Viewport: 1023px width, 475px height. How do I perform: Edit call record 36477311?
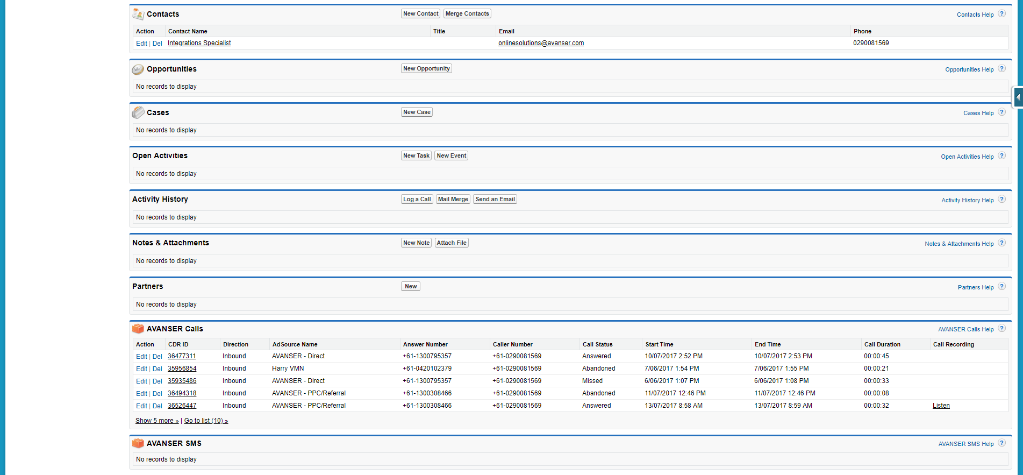pos(141,357)
